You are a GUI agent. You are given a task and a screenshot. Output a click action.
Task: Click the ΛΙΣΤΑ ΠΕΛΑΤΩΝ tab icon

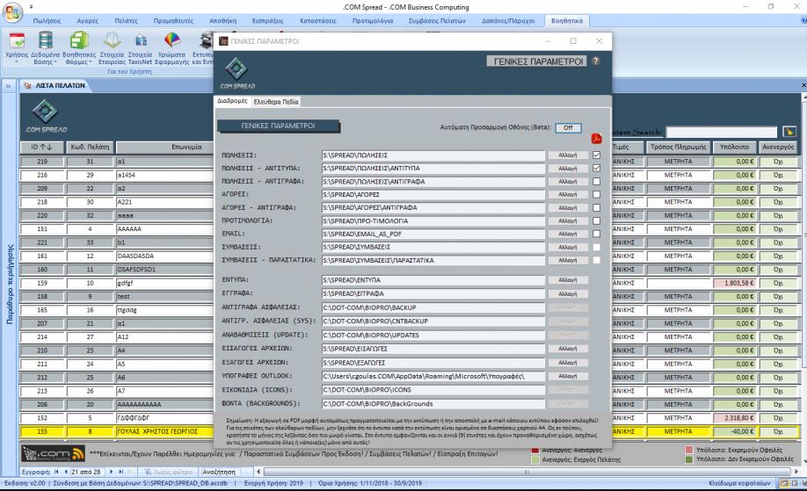click(x=28, y=85)
